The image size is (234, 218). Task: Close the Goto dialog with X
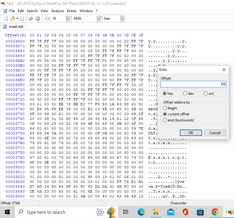point(224,70)
